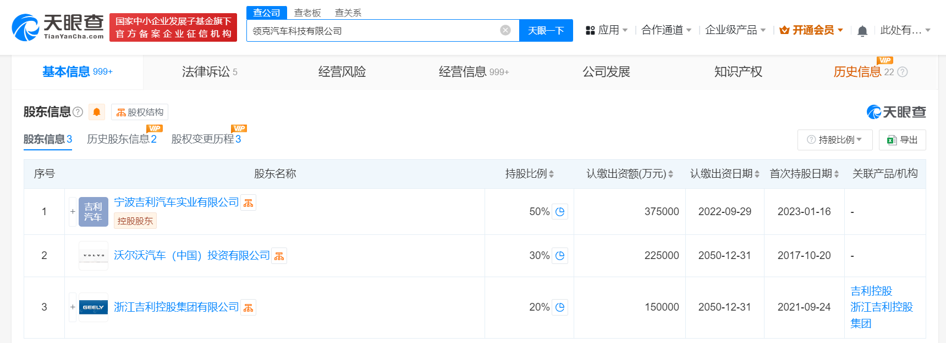The height and width of the screenshot is (343, 946).
Task: Switch to the 法律诉讼 tab
Action: pos(209,72)
